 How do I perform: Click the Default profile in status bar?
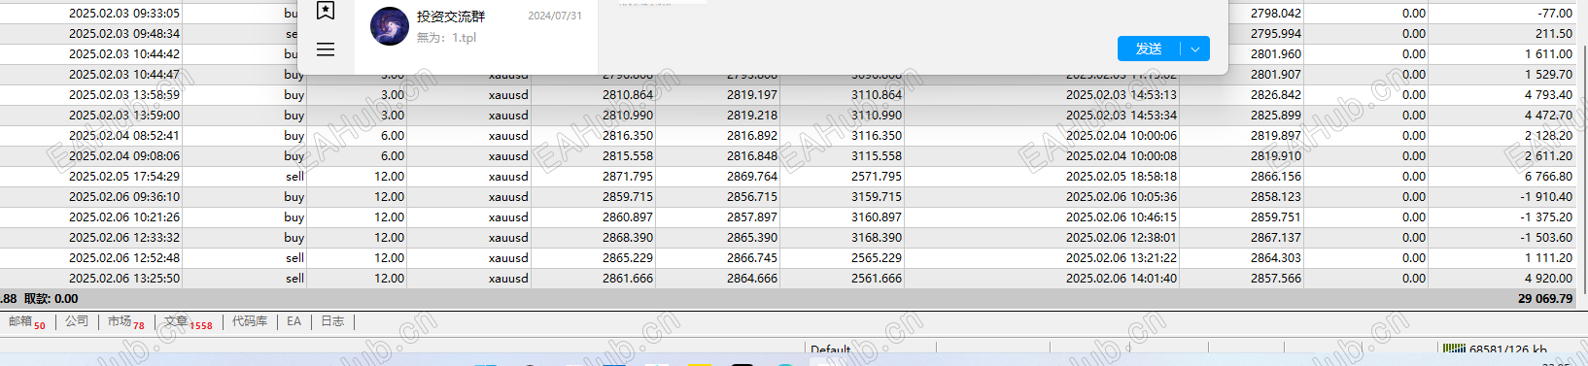[830, 349]
